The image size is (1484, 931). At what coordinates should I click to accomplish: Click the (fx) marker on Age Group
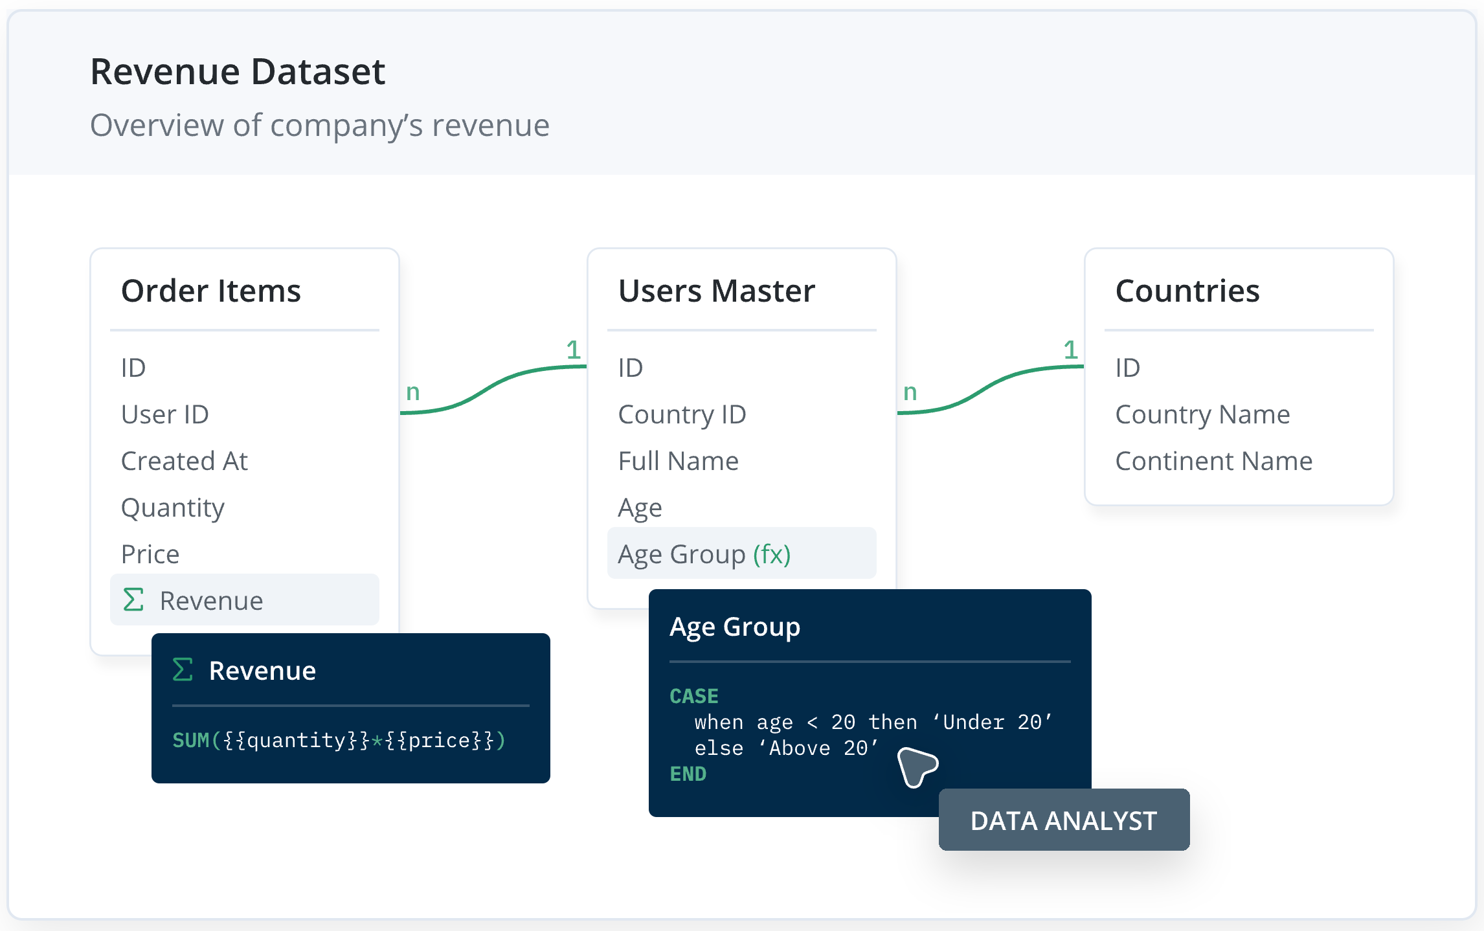[772, 554]
